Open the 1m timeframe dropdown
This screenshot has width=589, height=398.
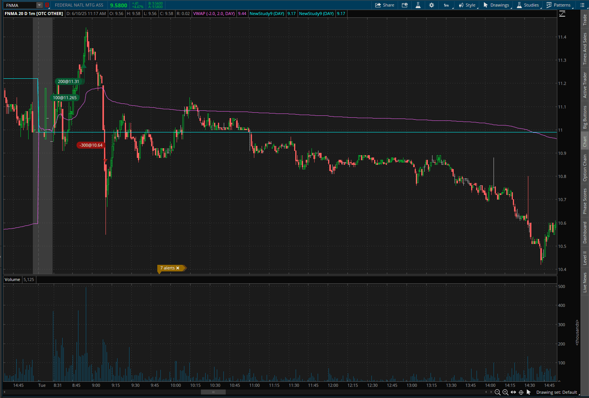coord(446,5)
